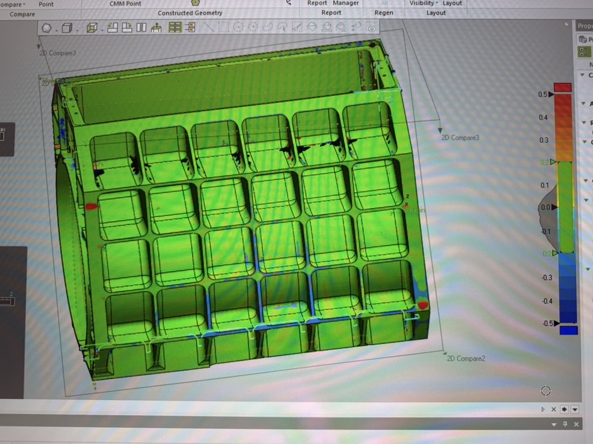Open the wireframe cube viewpoint dropdown arrow

[102, 30]
